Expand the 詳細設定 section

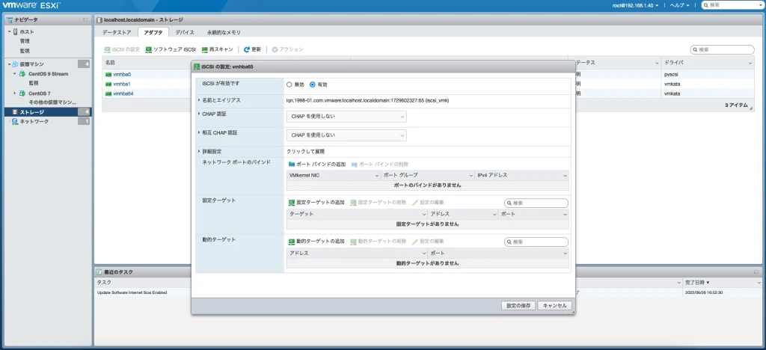click(x=199, y=151)
